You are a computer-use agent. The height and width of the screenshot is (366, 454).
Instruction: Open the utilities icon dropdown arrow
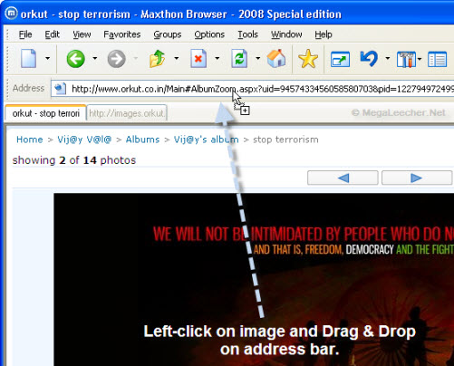coord(420,59)
